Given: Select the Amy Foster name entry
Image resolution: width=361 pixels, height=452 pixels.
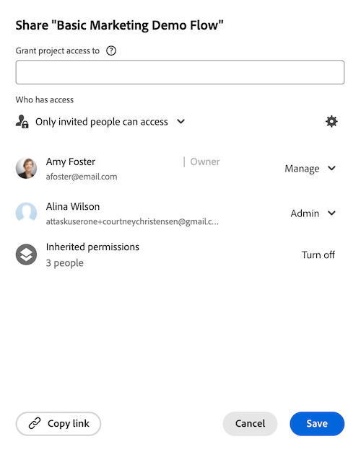Looking at the screenshot, I should (x=71, y=161).
